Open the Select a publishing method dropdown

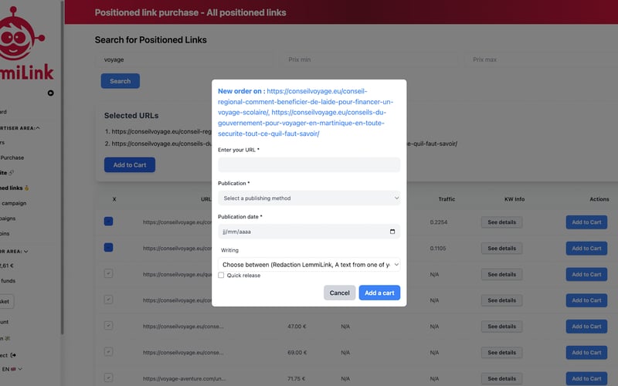(x=309, y=198)
